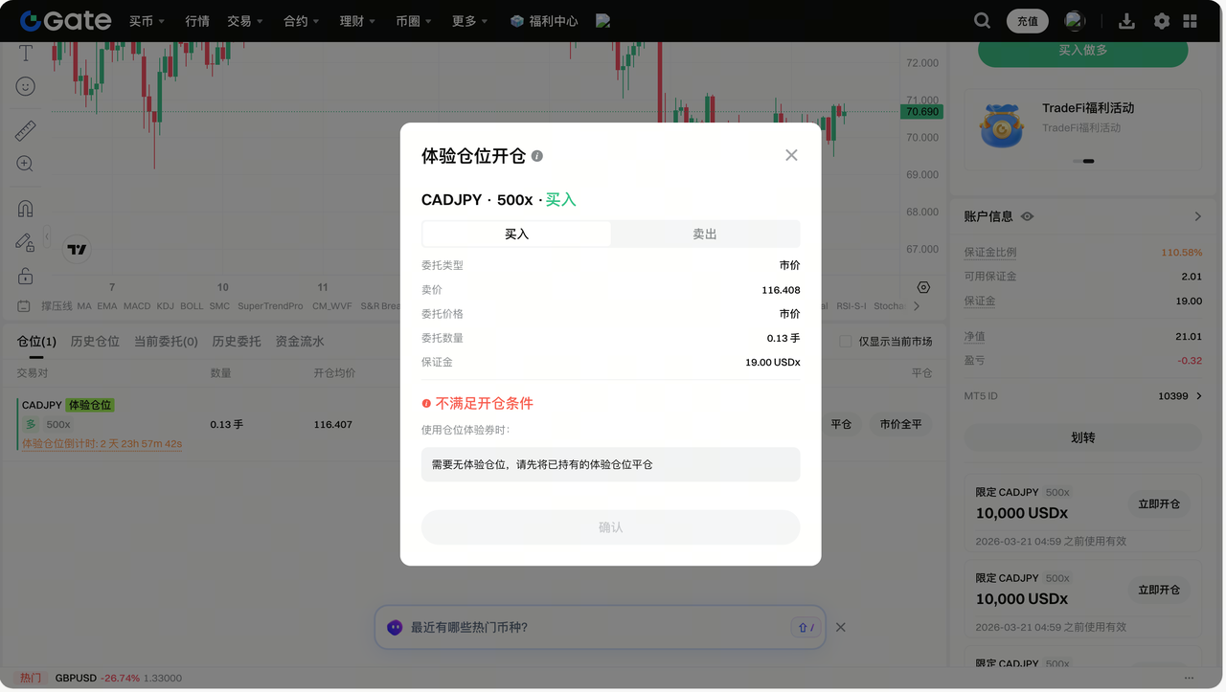Toggle the magnet snap tool

[x=26, y=209]
